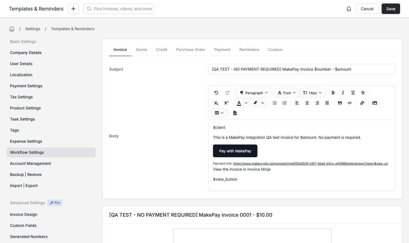The height and width of the screenshot is (243, 409).
Task: Click the undo icon in the editor toolbar
Action: (x=216, y=93)
